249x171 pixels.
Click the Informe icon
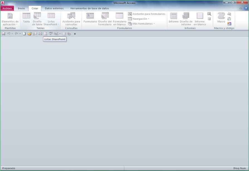174,18
